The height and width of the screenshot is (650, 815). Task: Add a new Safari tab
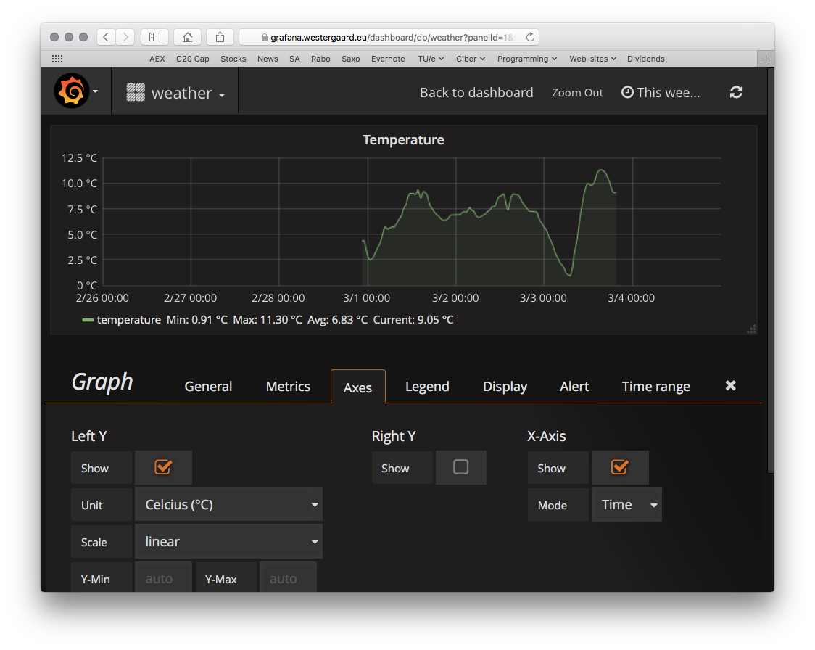766,59
